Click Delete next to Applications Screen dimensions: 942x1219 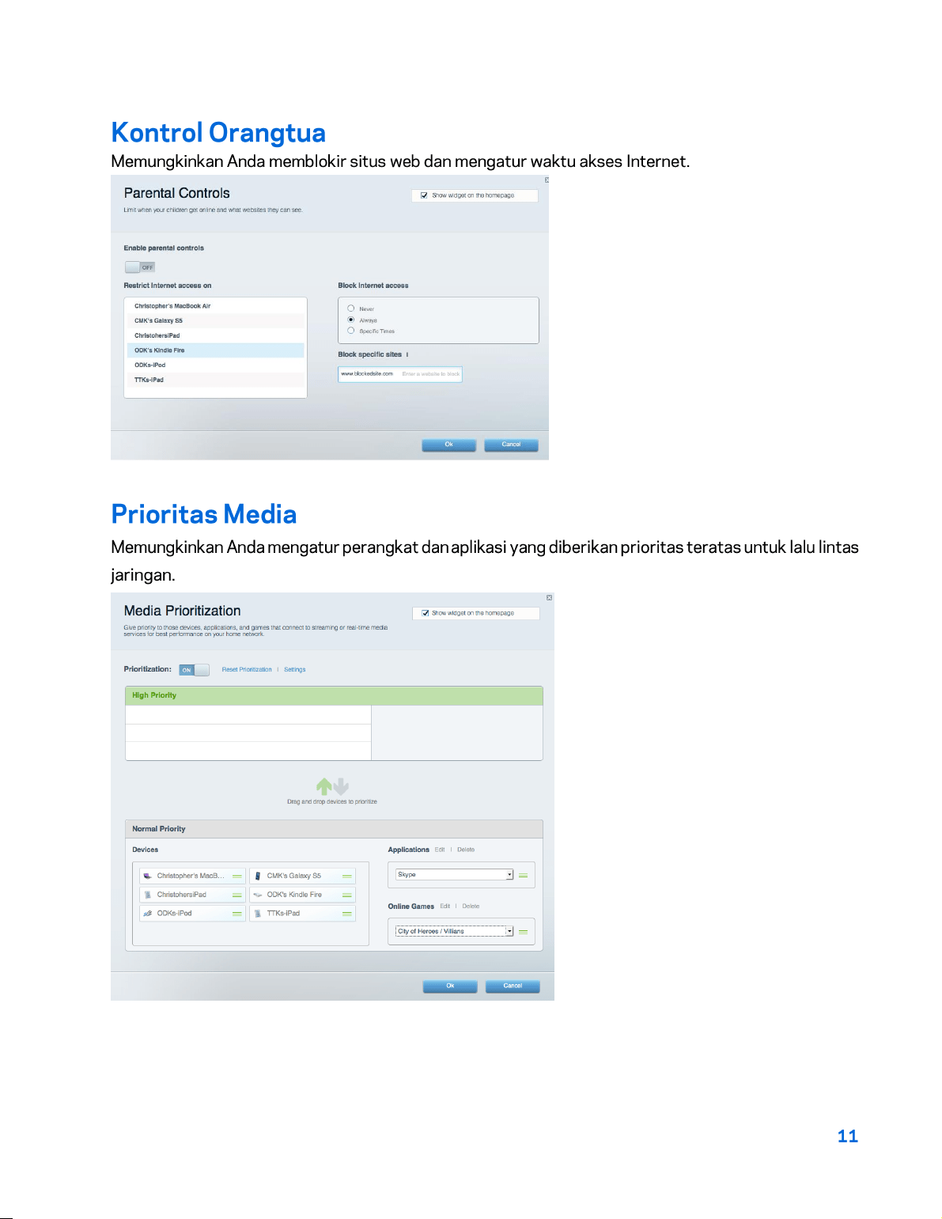466,850
